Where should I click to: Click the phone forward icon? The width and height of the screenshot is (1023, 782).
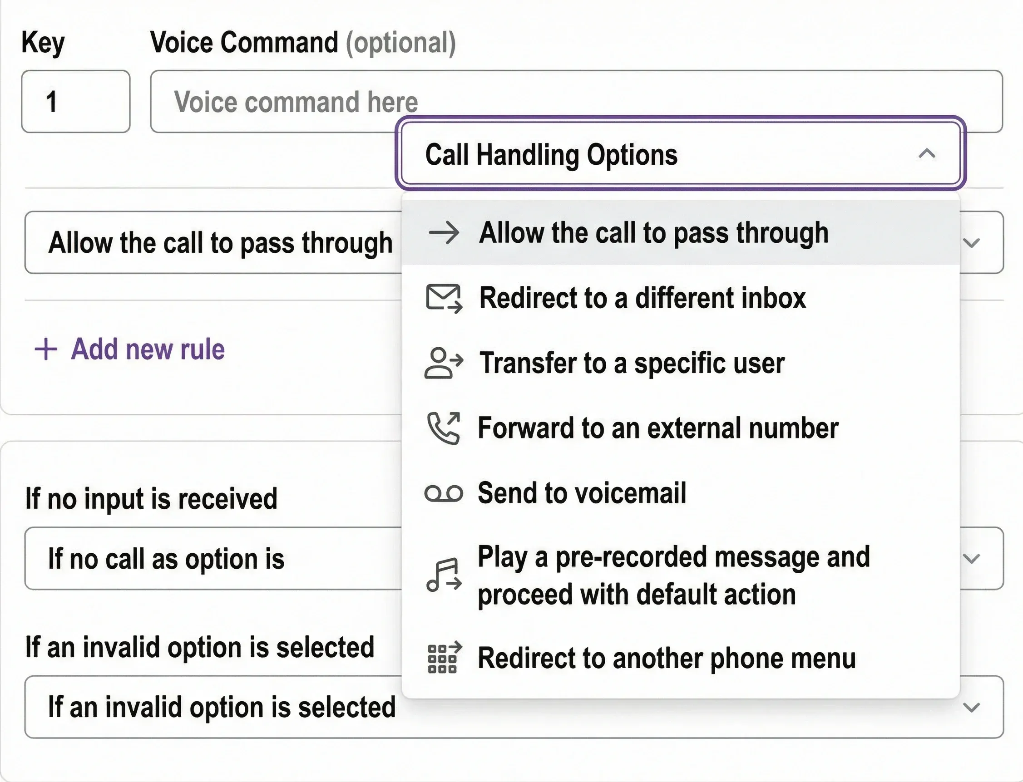pos(444,428)
